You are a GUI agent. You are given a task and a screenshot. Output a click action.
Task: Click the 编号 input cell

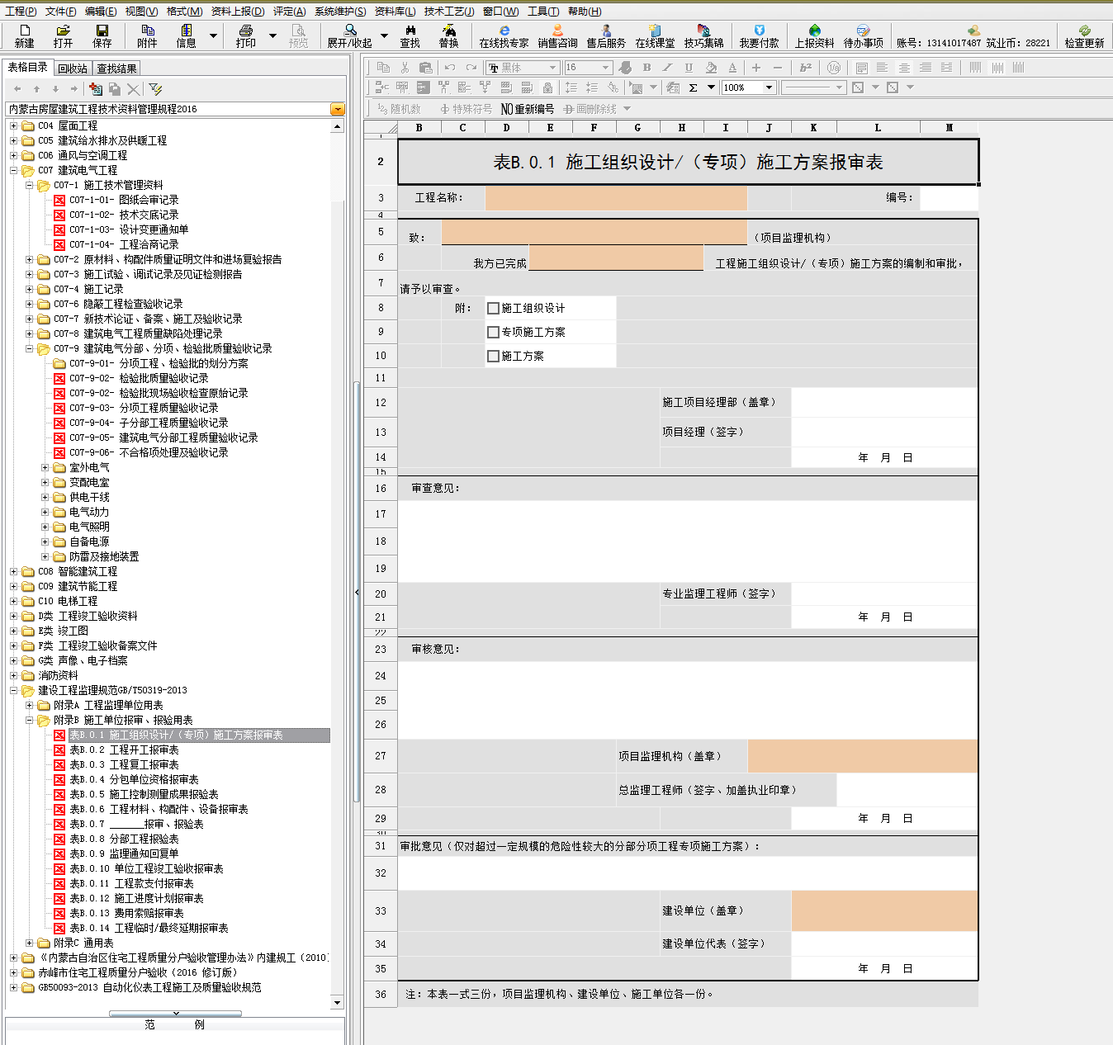[949, 198]
